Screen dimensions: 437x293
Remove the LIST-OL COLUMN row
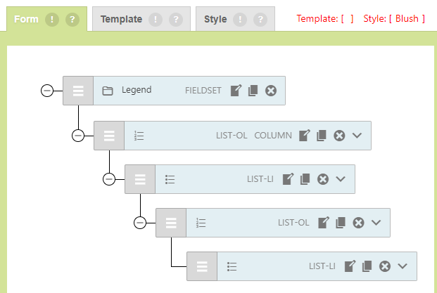coord(339,136)
